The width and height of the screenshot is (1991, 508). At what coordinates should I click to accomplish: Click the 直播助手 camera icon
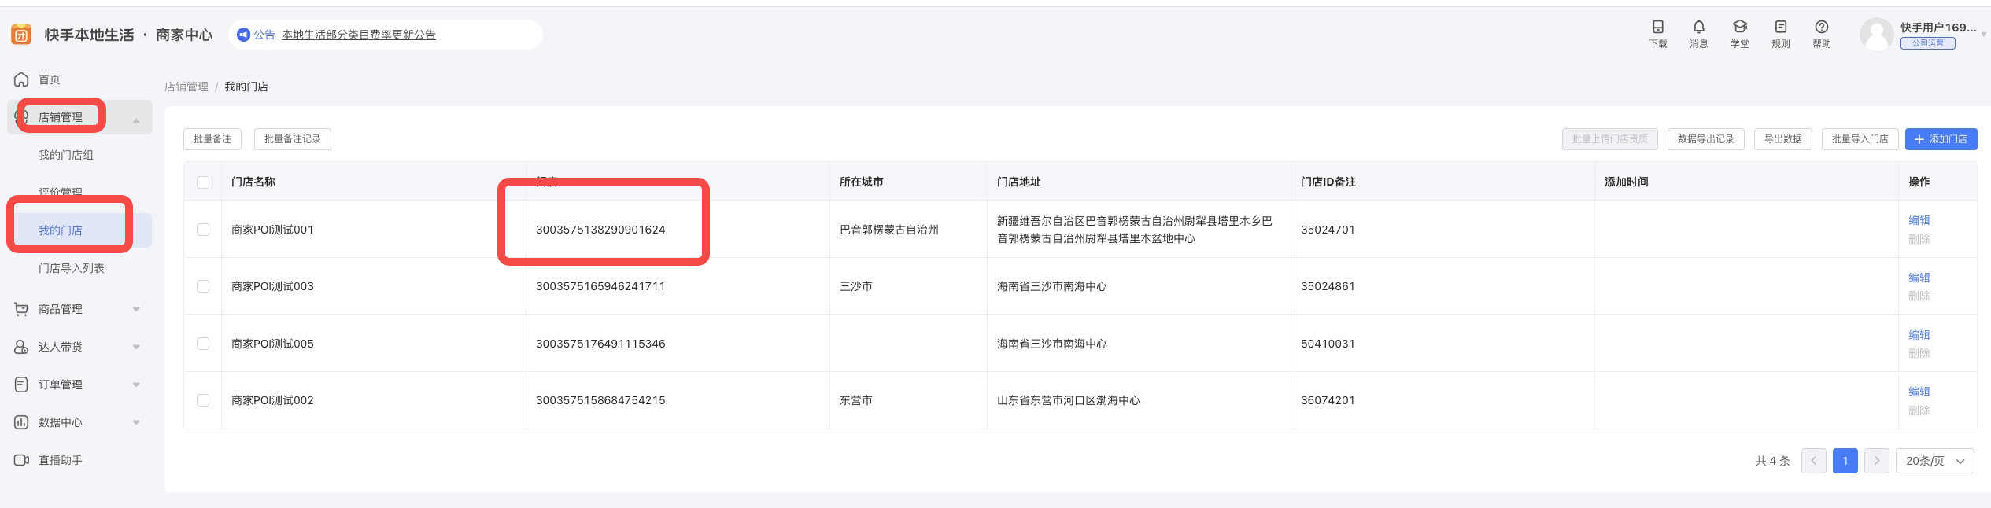tap(21, 460)
